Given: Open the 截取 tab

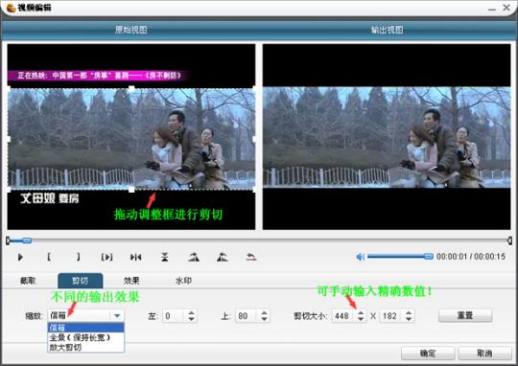Looking at the screenshot, I should pyautogui.click(x=28, y=281).
